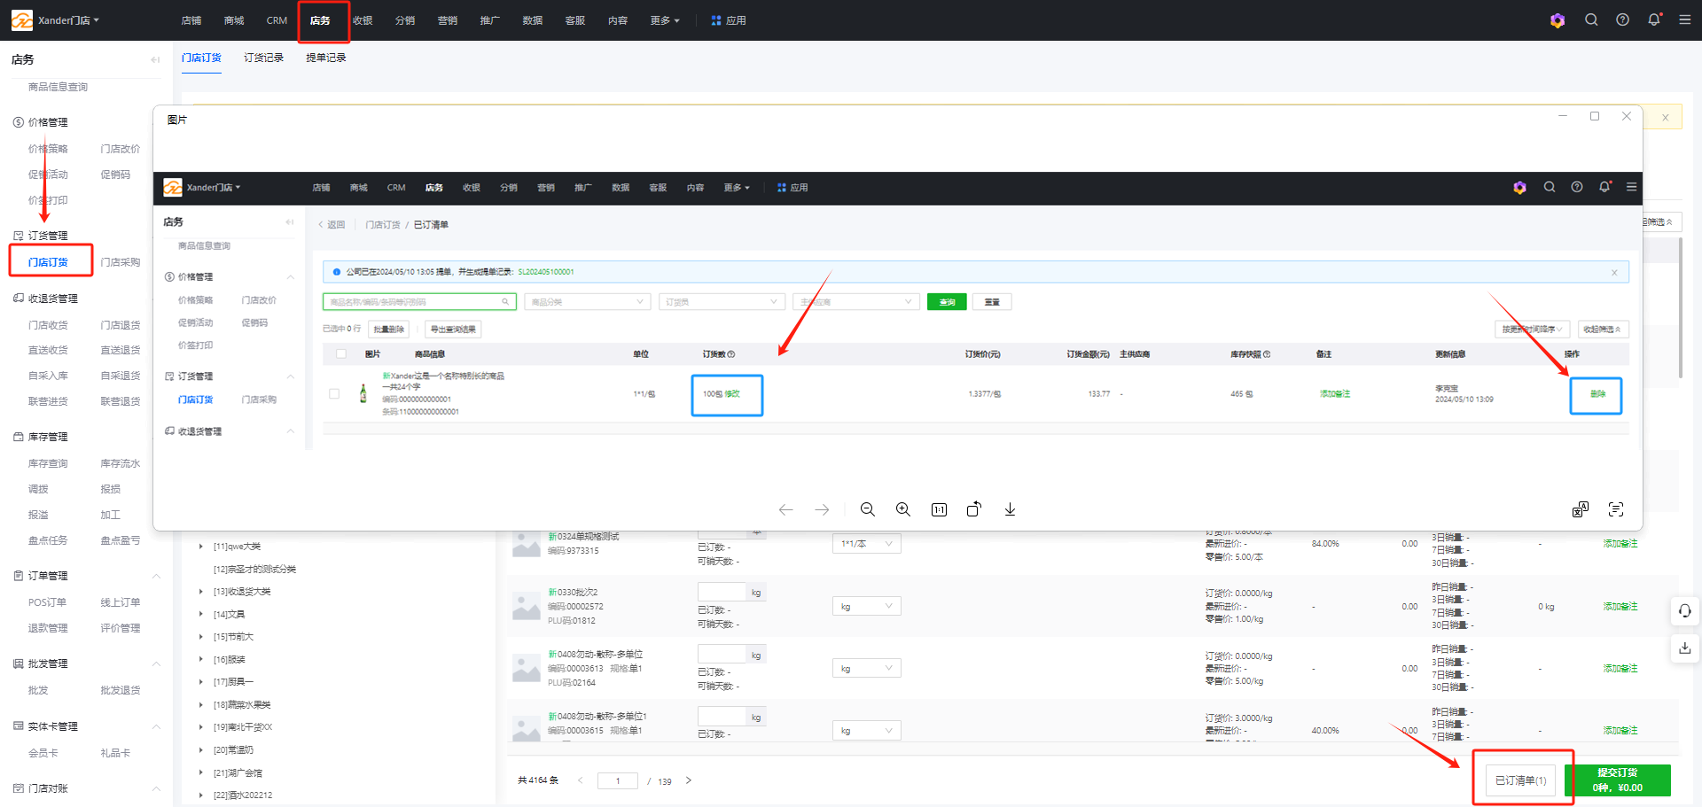Open help question-mark icon in top bar
1702x807 pixels.
coord(1622,19)
